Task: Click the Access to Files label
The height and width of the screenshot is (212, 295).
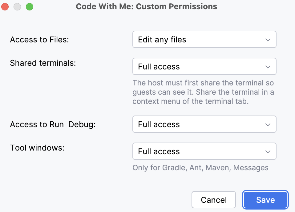Action: pyautogui.click(x=39, y=39)
